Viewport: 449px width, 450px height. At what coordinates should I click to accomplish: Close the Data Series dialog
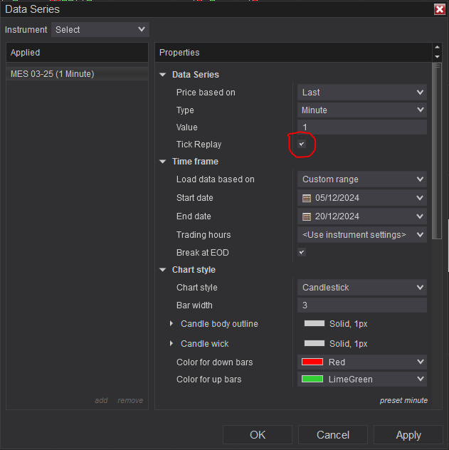439,9
